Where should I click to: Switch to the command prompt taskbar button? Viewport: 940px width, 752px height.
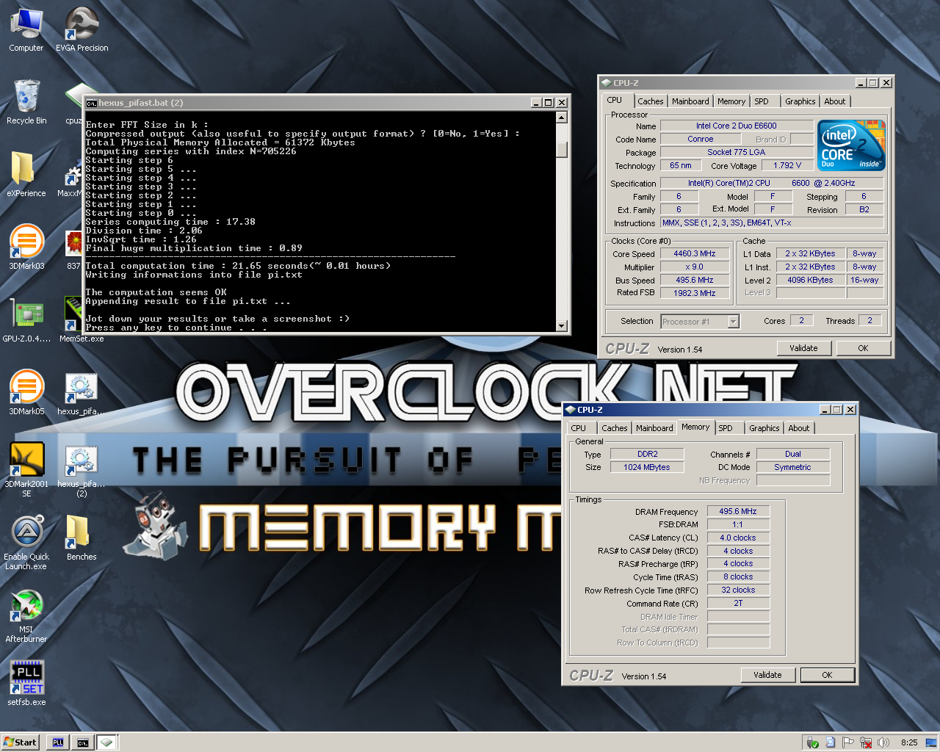83,742
